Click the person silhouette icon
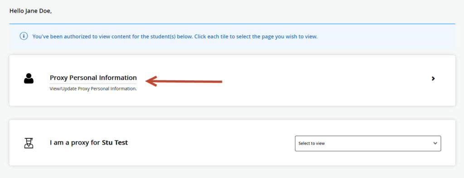This screenshot has width=464, height=178. click(x=29, y=79)
